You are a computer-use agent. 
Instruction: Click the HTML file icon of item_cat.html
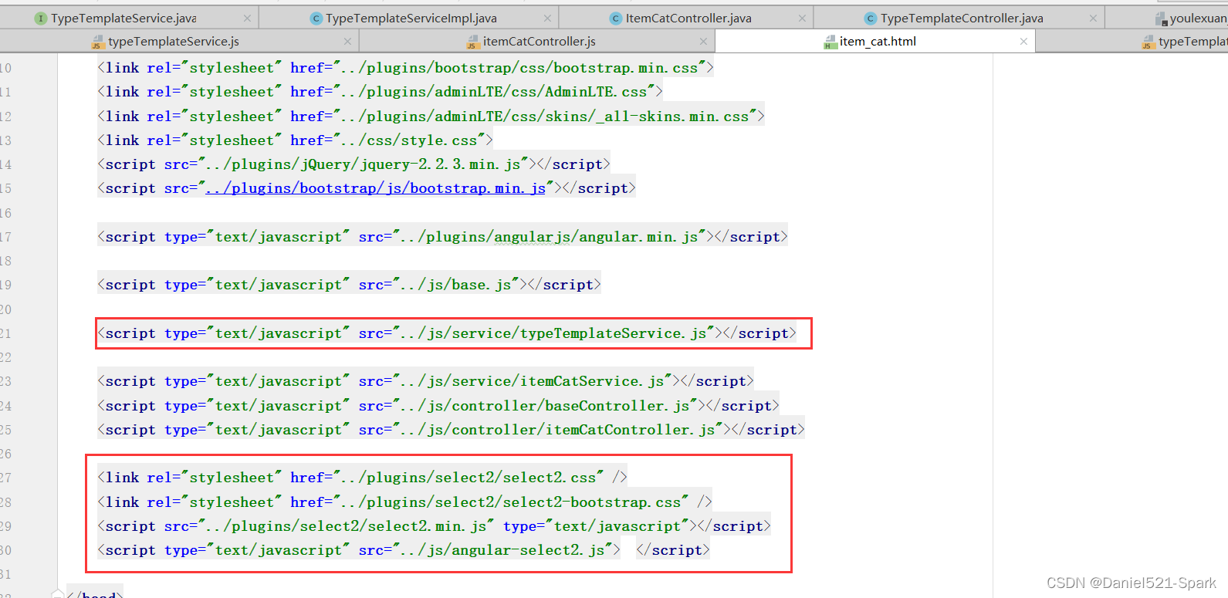[x=830, y=42]
